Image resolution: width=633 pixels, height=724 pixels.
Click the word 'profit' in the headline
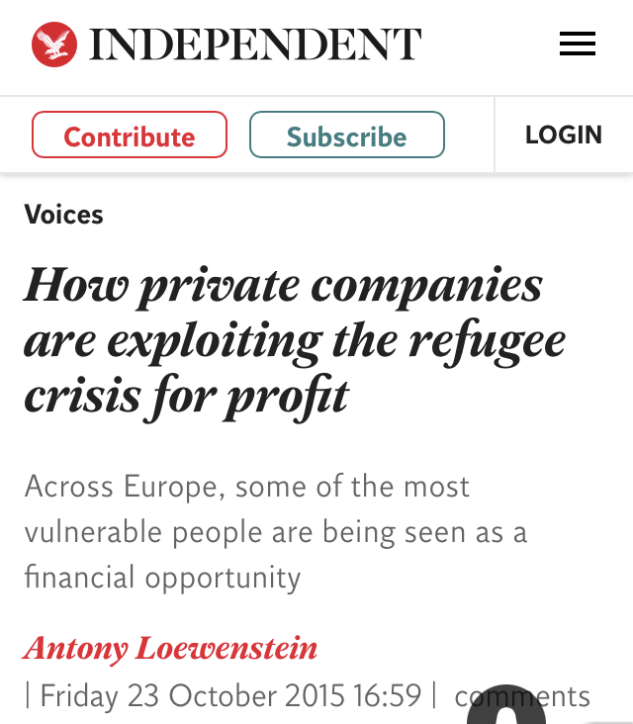pos(287,398)
